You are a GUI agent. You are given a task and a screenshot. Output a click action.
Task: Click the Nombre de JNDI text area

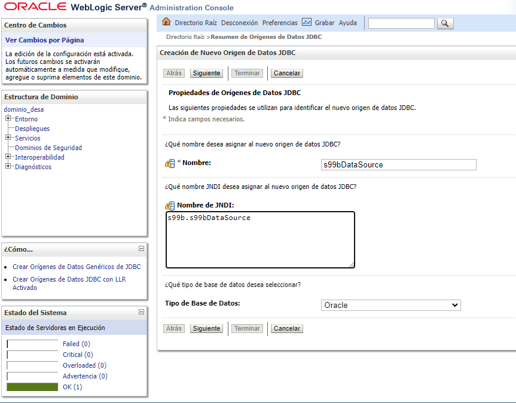(x=260, y=240)
